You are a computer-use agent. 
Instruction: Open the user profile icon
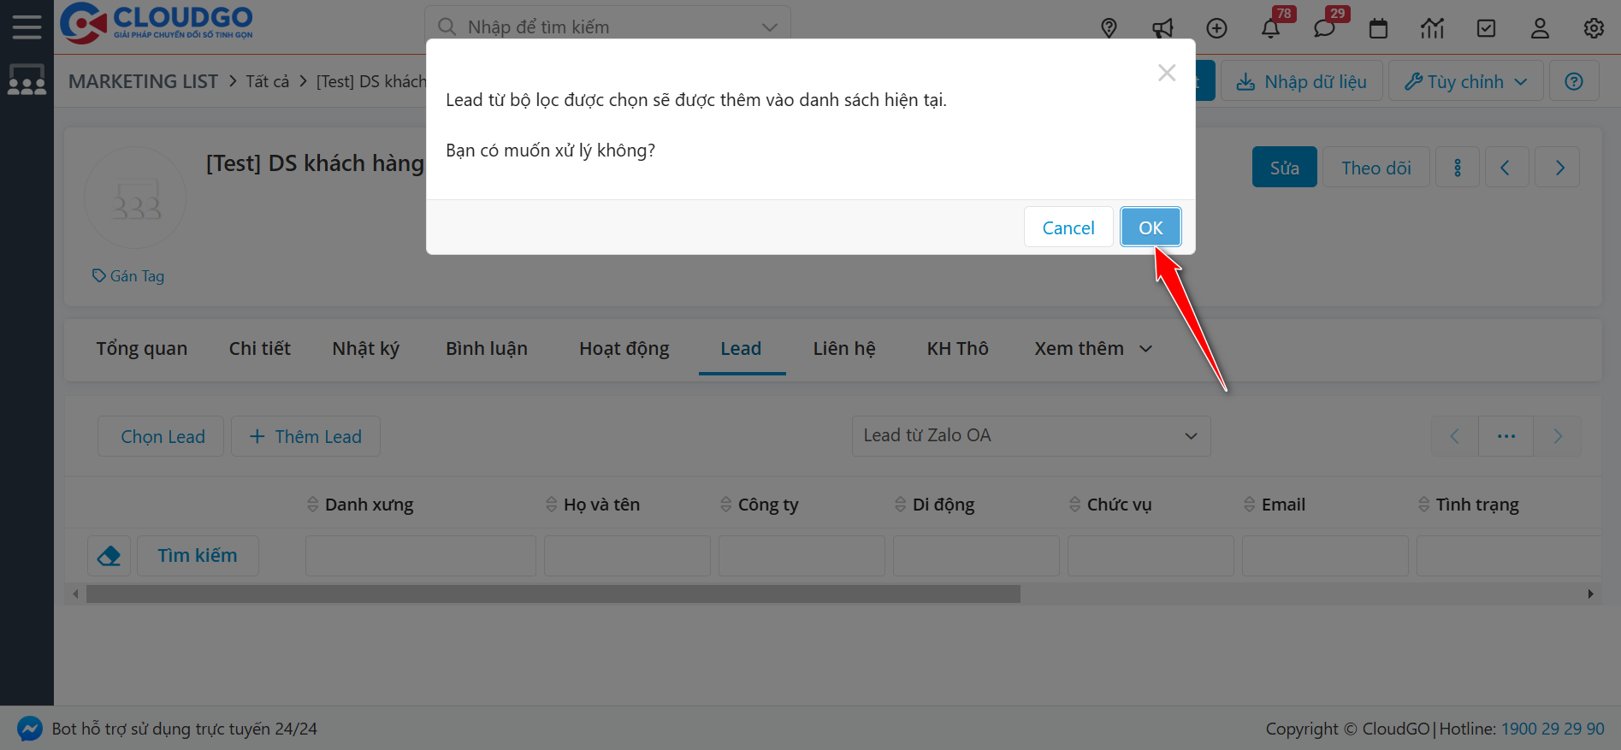1540,28
